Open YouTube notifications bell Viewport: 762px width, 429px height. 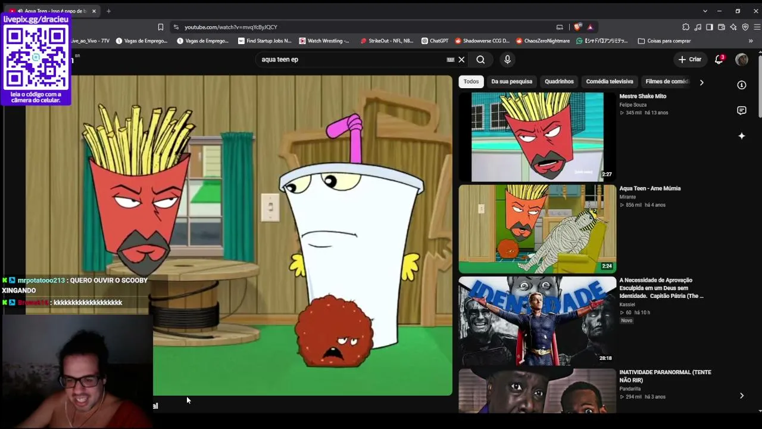tap(719, 59)
